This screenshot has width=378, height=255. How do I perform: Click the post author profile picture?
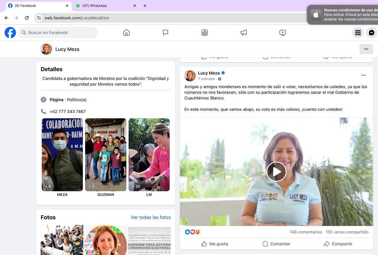click(190, 76)
